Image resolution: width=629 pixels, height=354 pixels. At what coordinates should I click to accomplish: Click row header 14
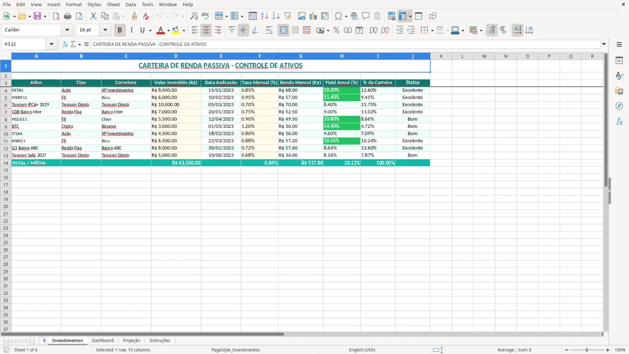click(6, 163)
